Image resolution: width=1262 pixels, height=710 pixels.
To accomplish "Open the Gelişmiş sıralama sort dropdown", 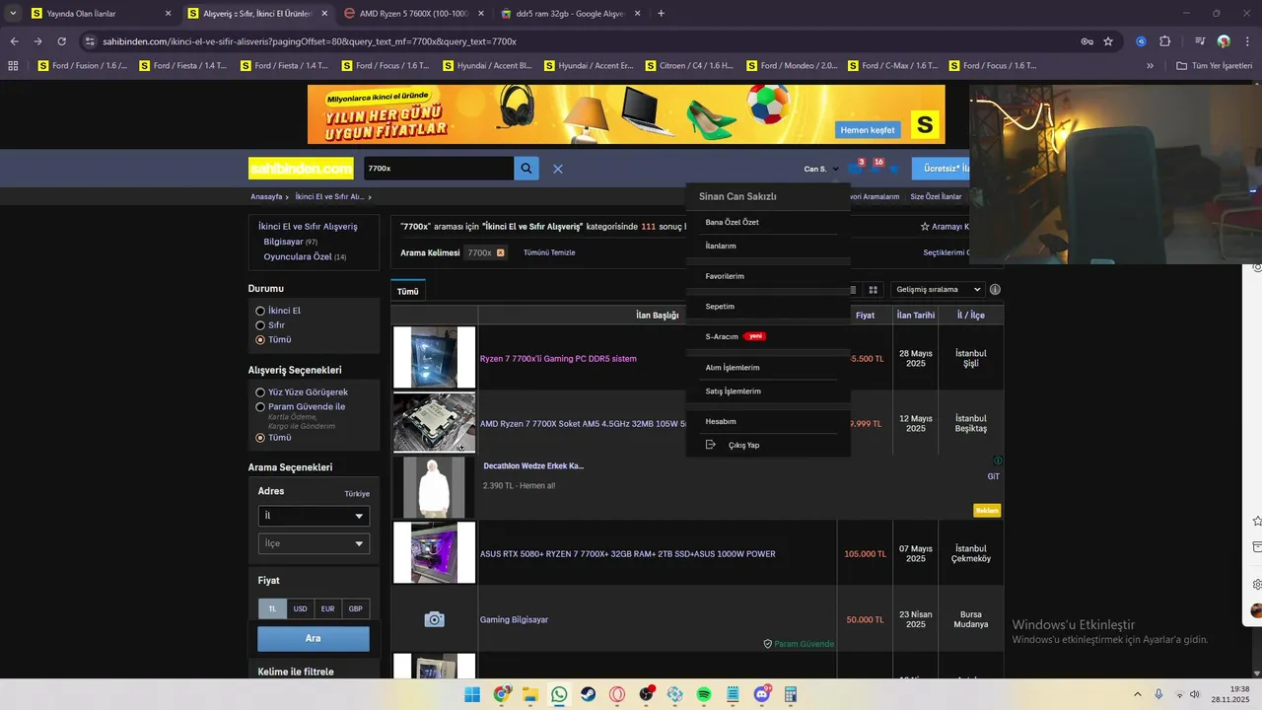I will coord(939,290).
